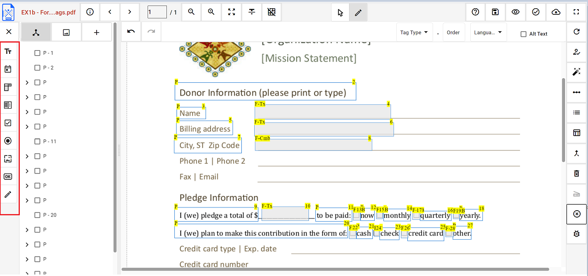Viewport: 588px width, 276px height.
Task: Expand the P tag directly below P - 20
Action: pyautogui.click(x=27, y=230)
